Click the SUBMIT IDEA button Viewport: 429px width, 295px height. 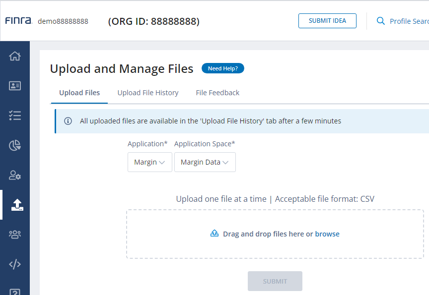[x=327, y=21]
